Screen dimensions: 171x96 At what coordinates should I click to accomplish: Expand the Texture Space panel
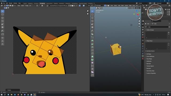(150, 66)
